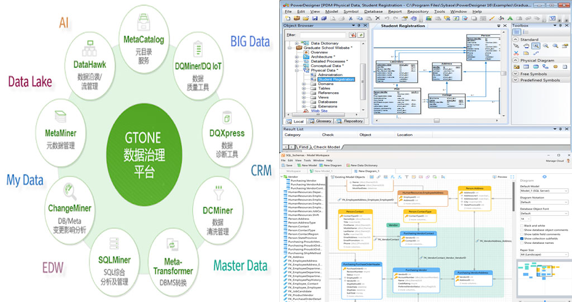Click the fullscreen icon next to Preview
Viewport: 572px width, 302px height.
pyautogui.click(x=512, y=177)
